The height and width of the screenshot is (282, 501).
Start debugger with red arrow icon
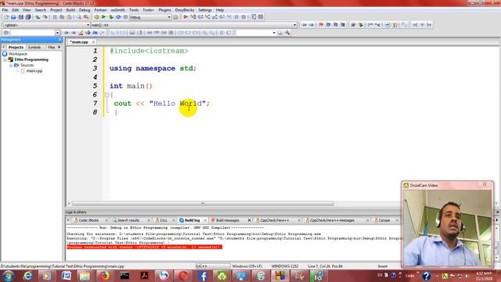[x=186, y=17]
